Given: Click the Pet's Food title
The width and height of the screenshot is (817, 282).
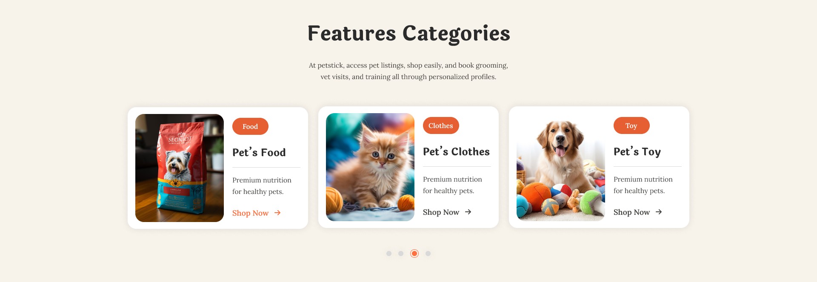Looking at the screenshot, I should 259,152.
